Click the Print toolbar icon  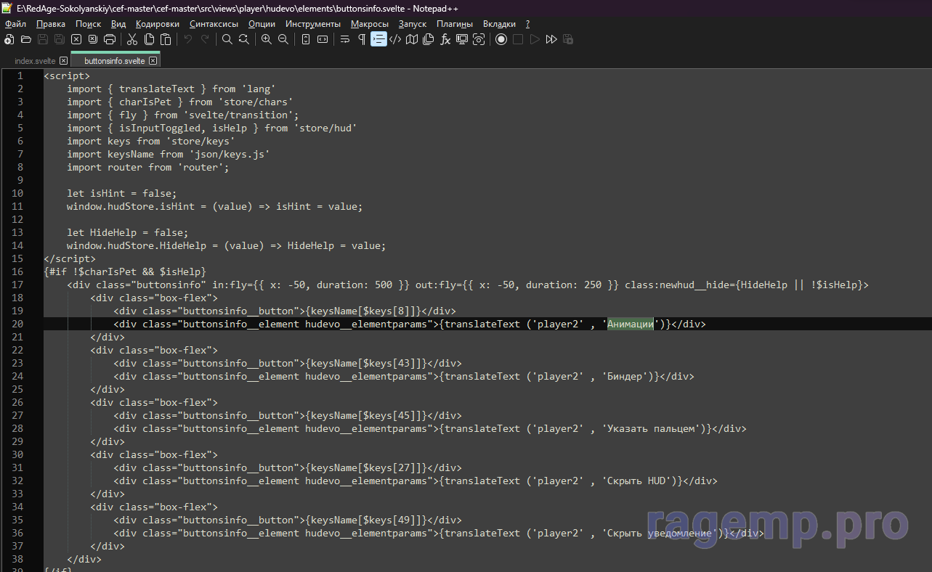click(x=110, y=39)
